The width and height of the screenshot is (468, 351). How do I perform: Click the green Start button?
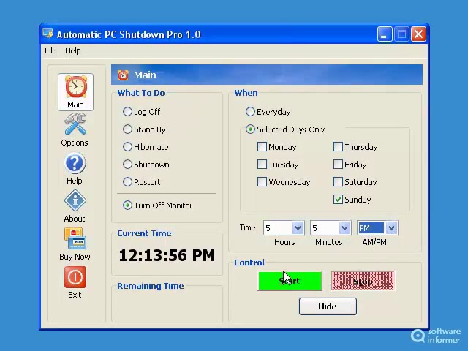[x=290, y=281]
